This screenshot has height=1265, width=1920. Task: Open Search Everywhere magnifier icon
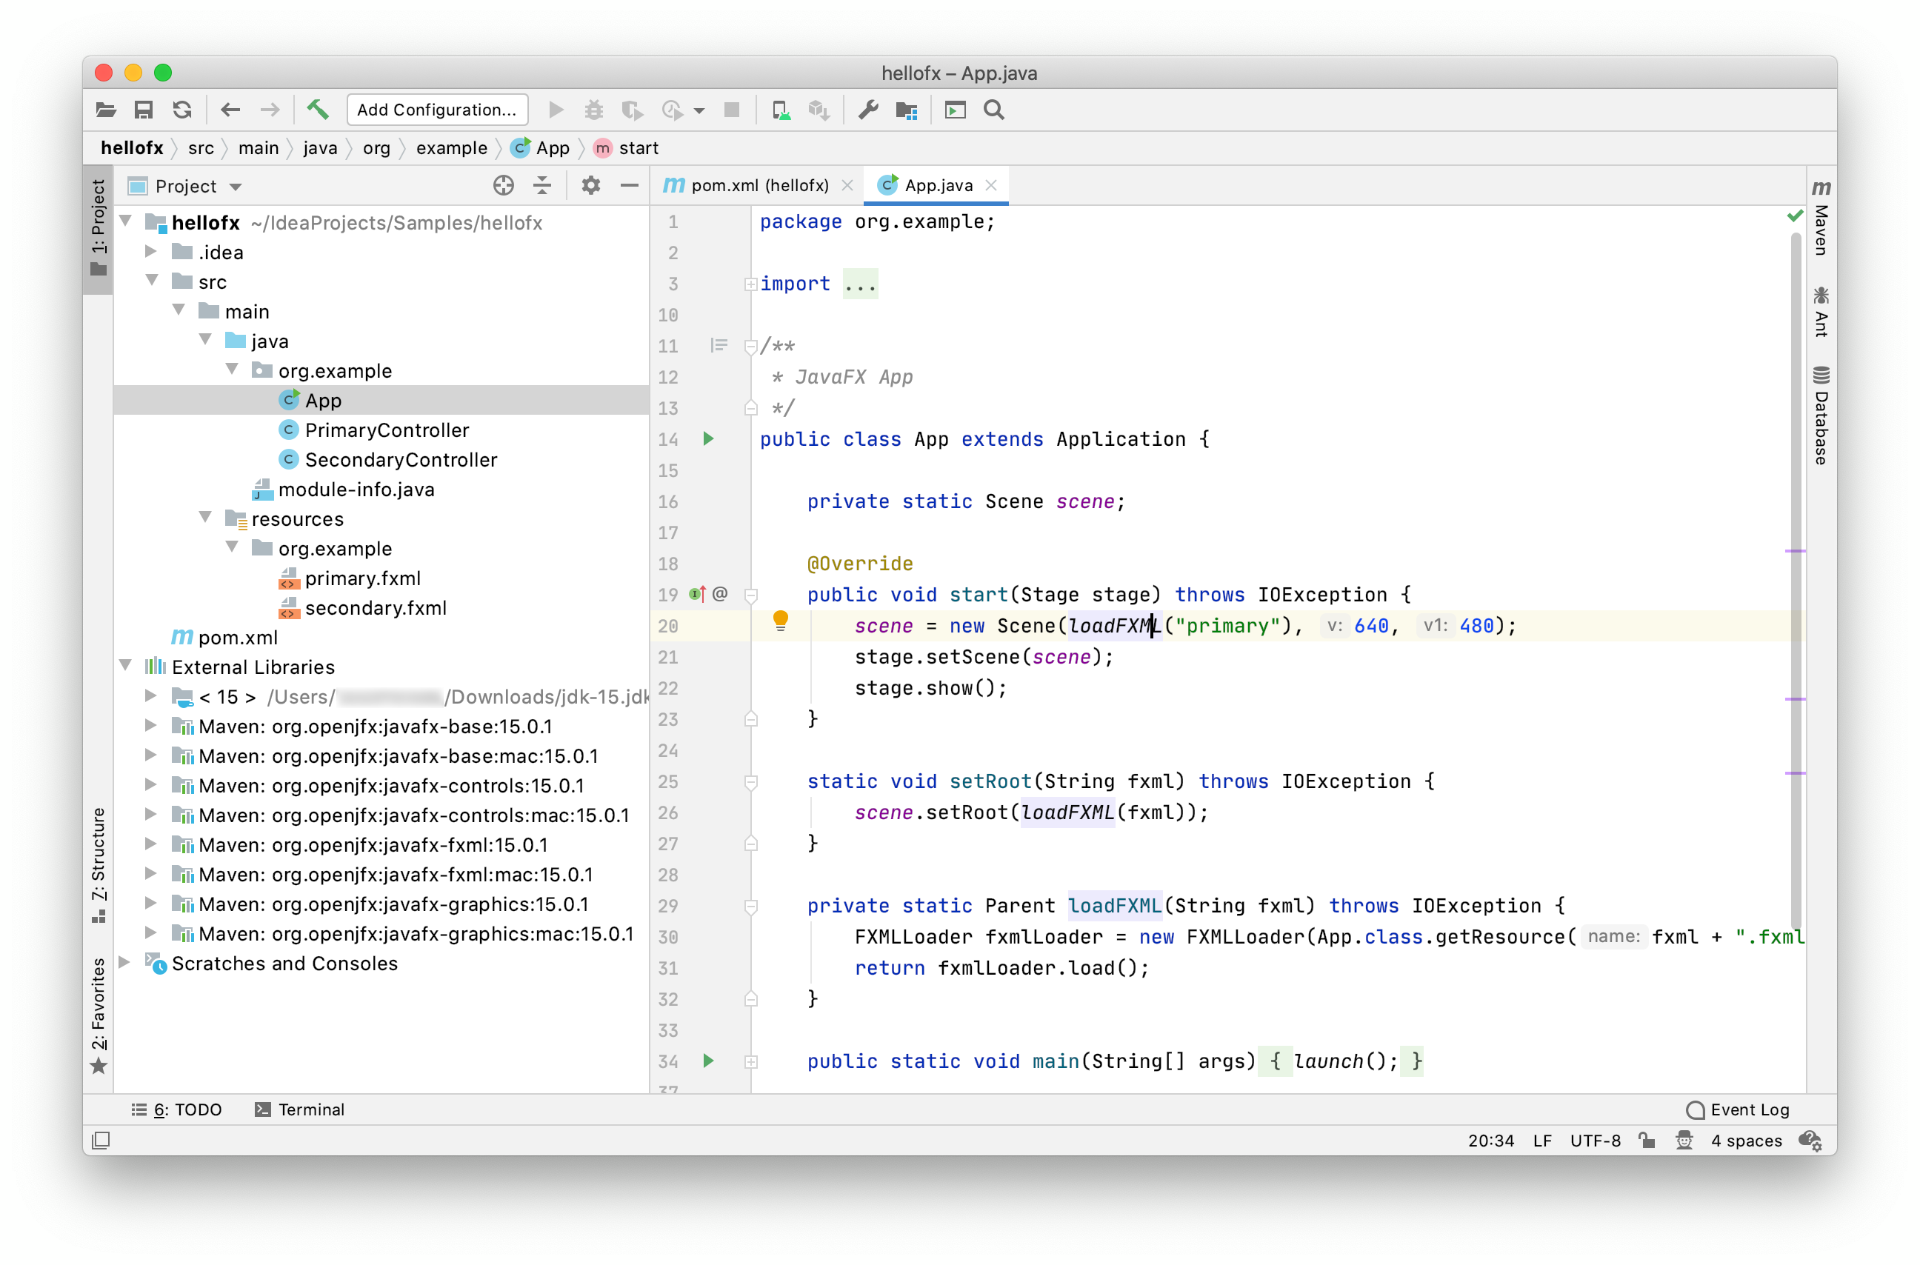pyautogui.click(x=994, y=110)
